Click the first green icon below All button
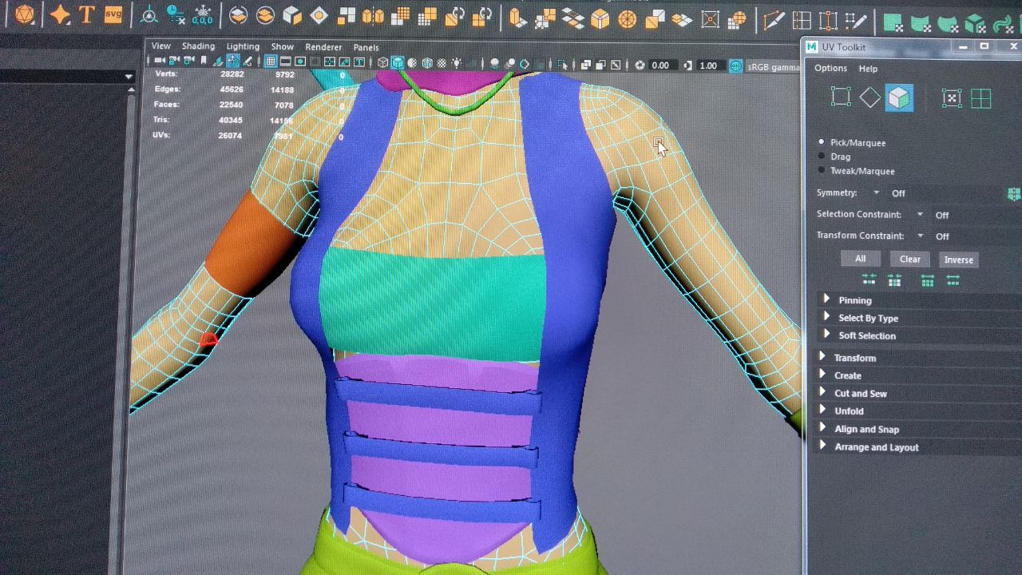Viewport: 1022px width, 575px height. point(869,280)
